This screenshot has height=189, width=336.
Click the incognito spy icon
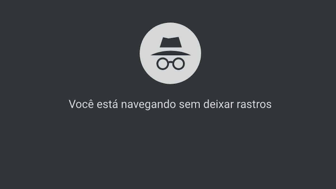coord(170,53)
